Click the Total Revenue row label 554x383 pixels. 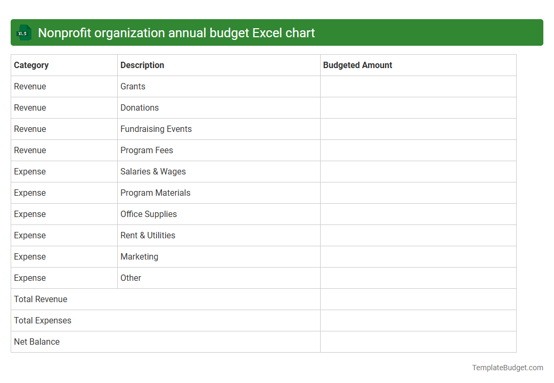40,299
